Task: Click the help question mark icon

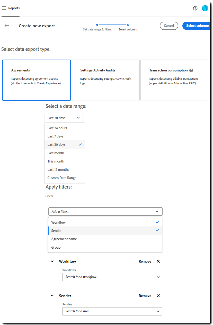Action: pyautogui.click(x=195, y=8)
